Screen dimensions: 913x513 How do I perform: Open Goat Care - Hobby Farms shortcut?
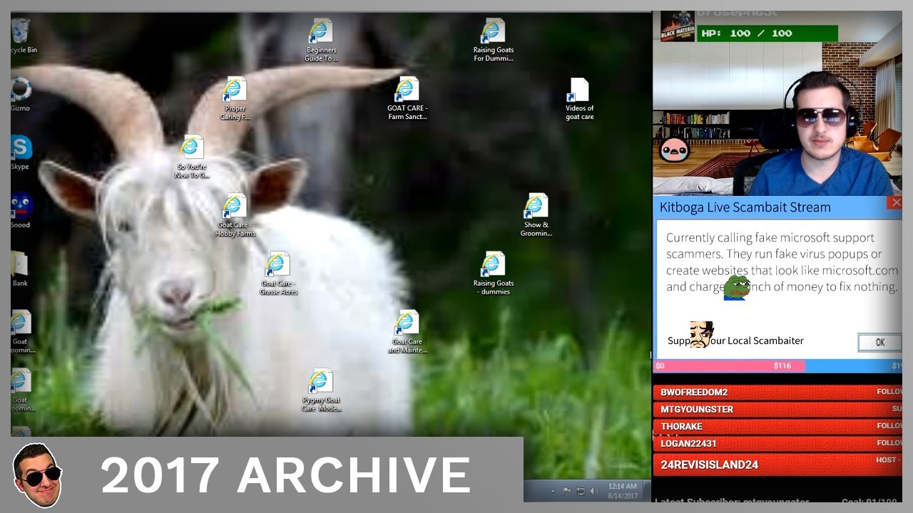click(x=235, y=216)
